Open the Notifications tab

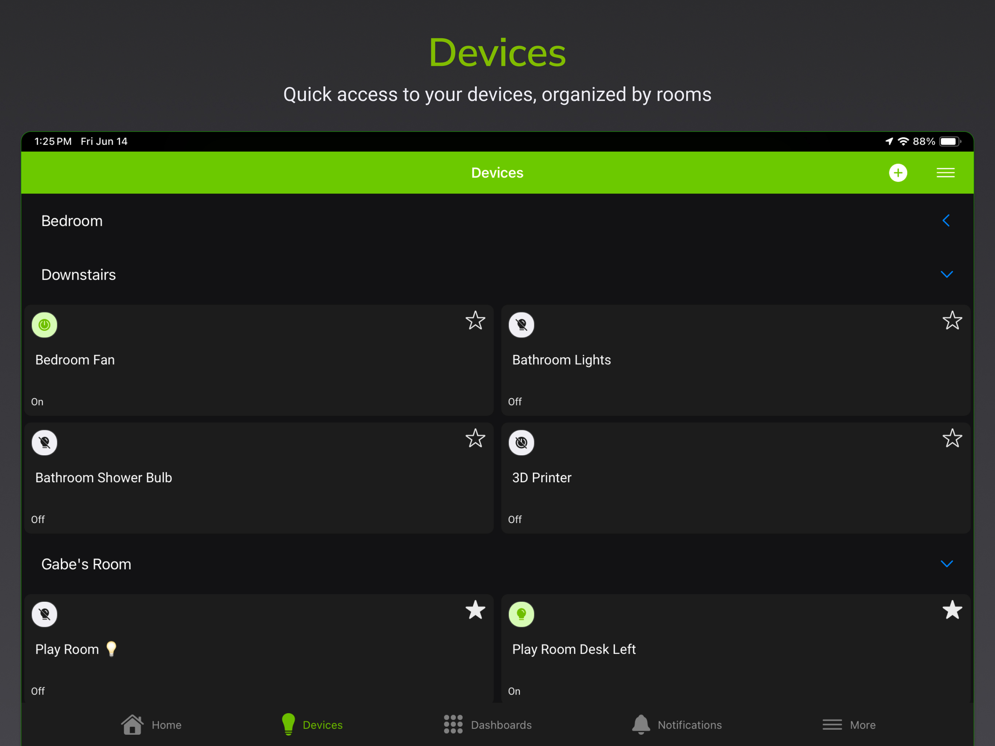pyautogui.click(x=677, y=725)
